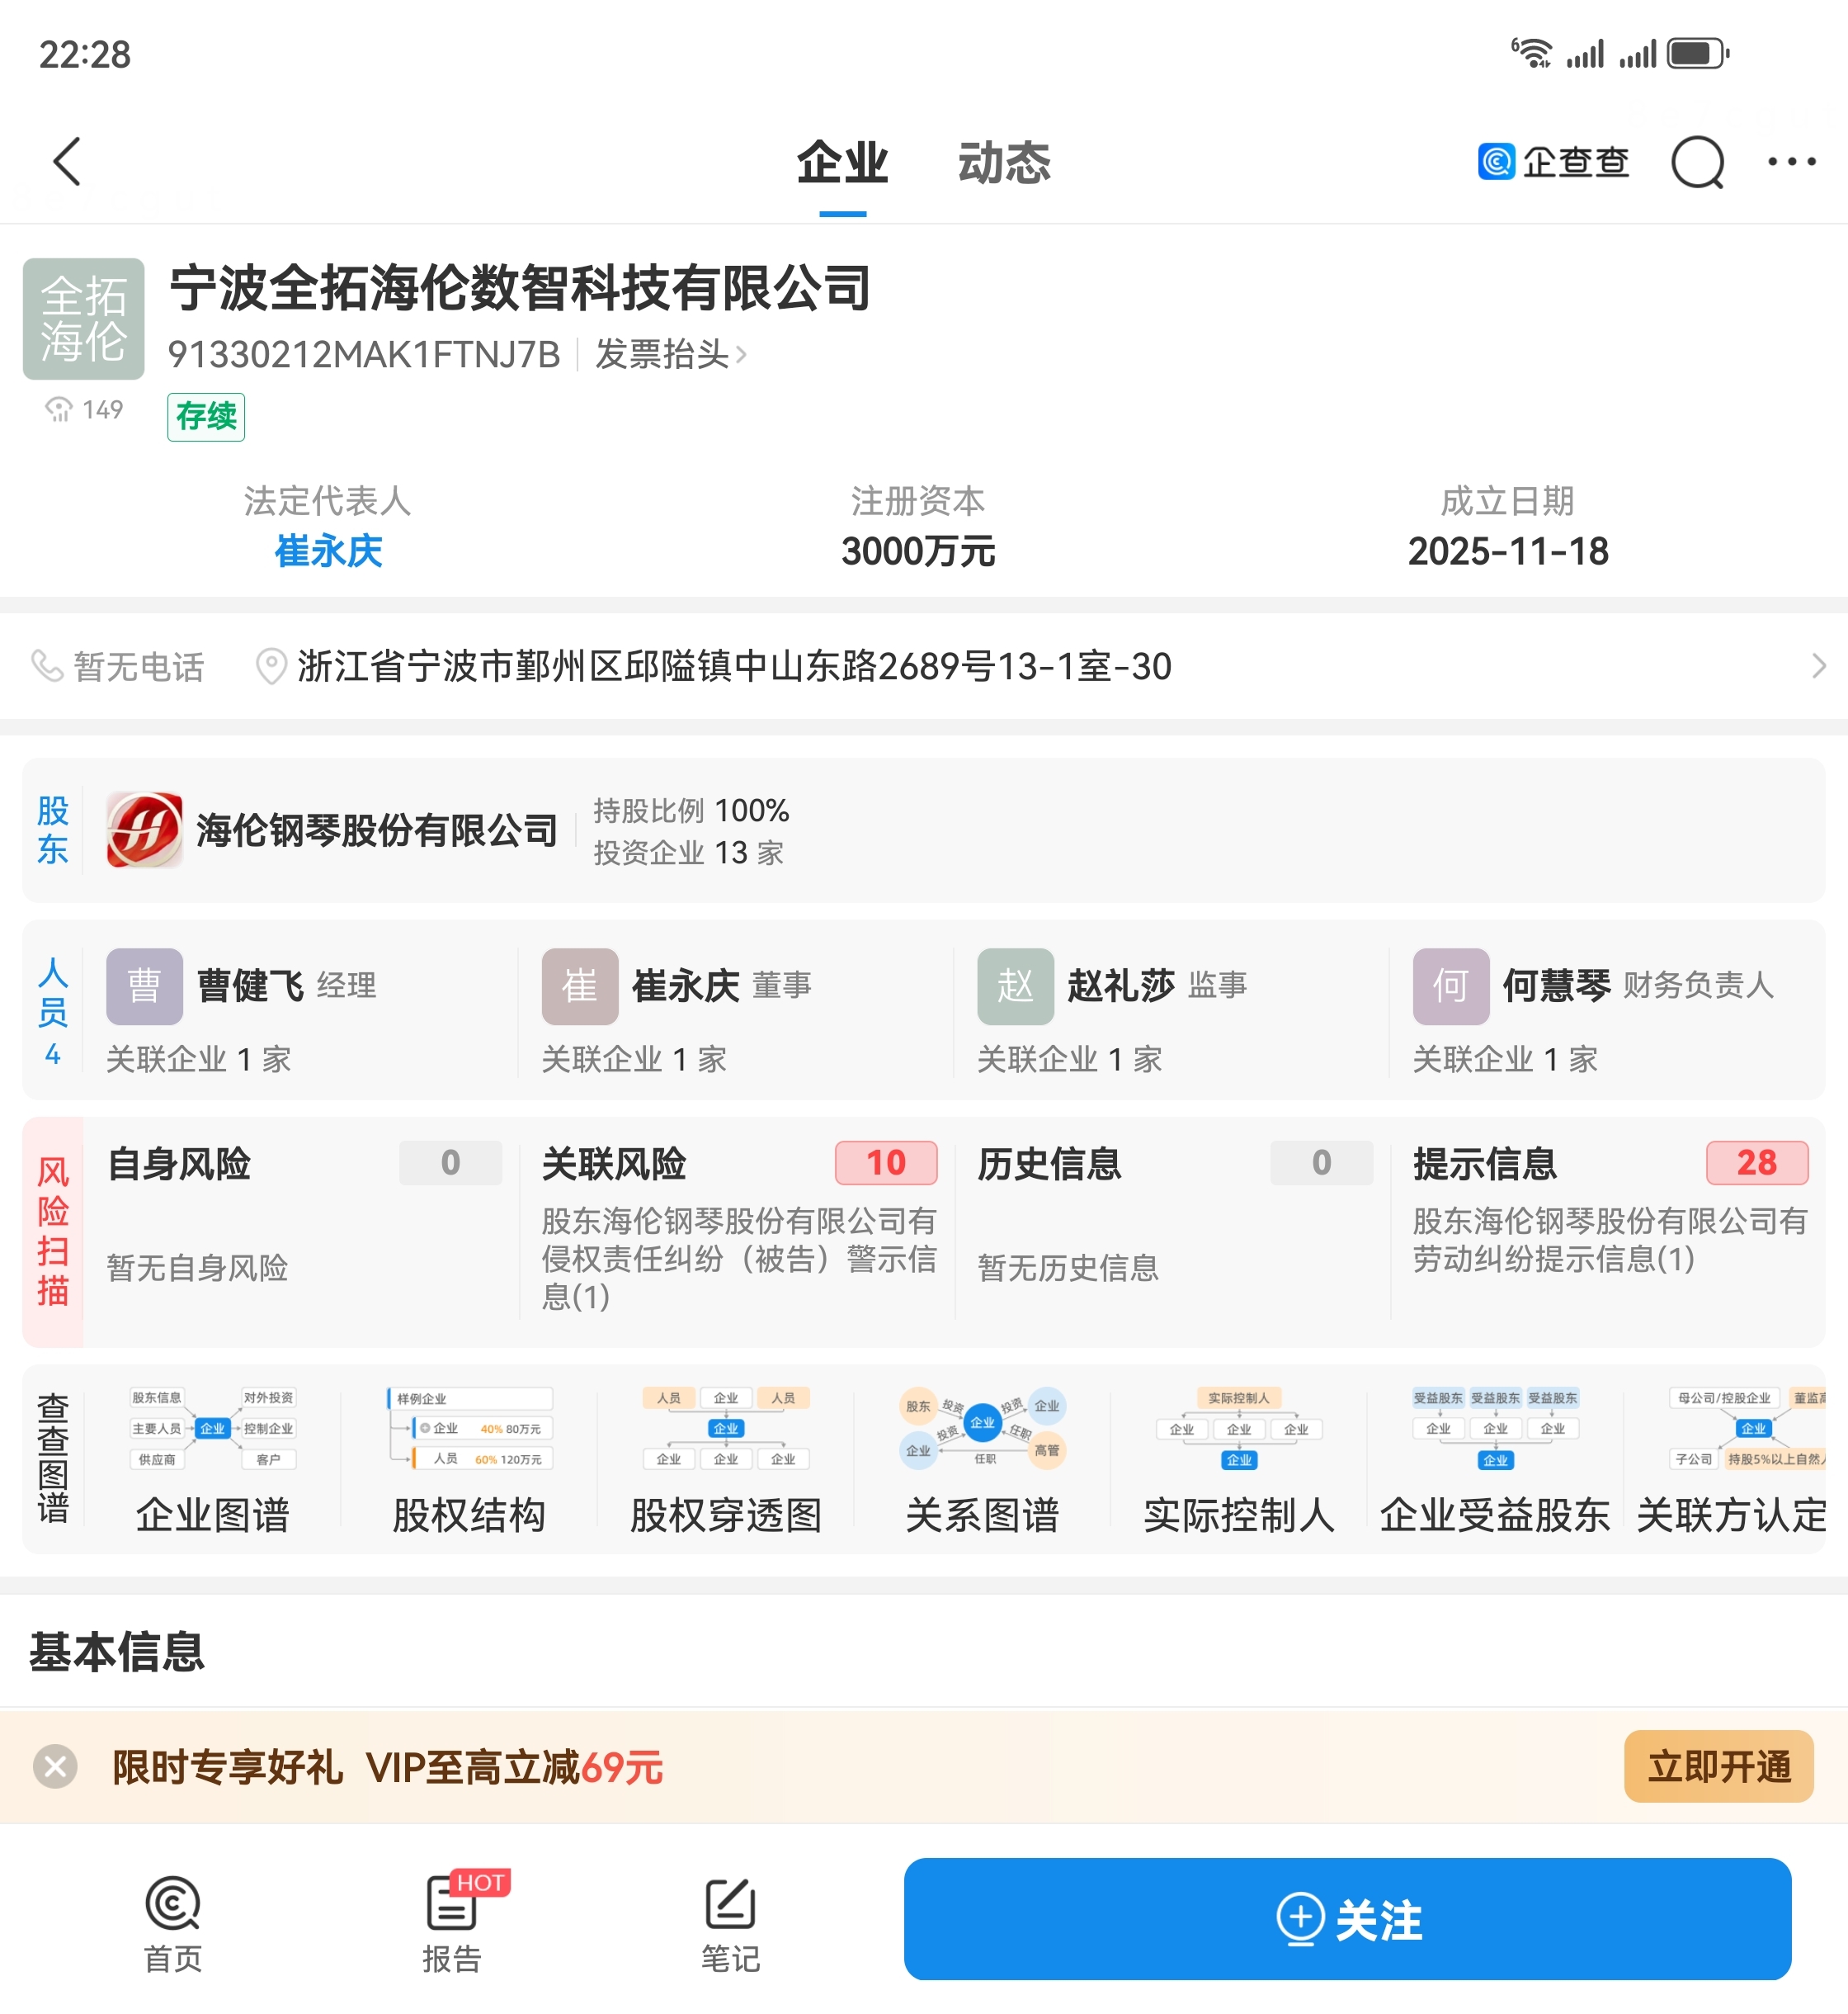Tap 立即开通 VIP button
Screen dimensions: 1848x2014
coord(1717,1766)
